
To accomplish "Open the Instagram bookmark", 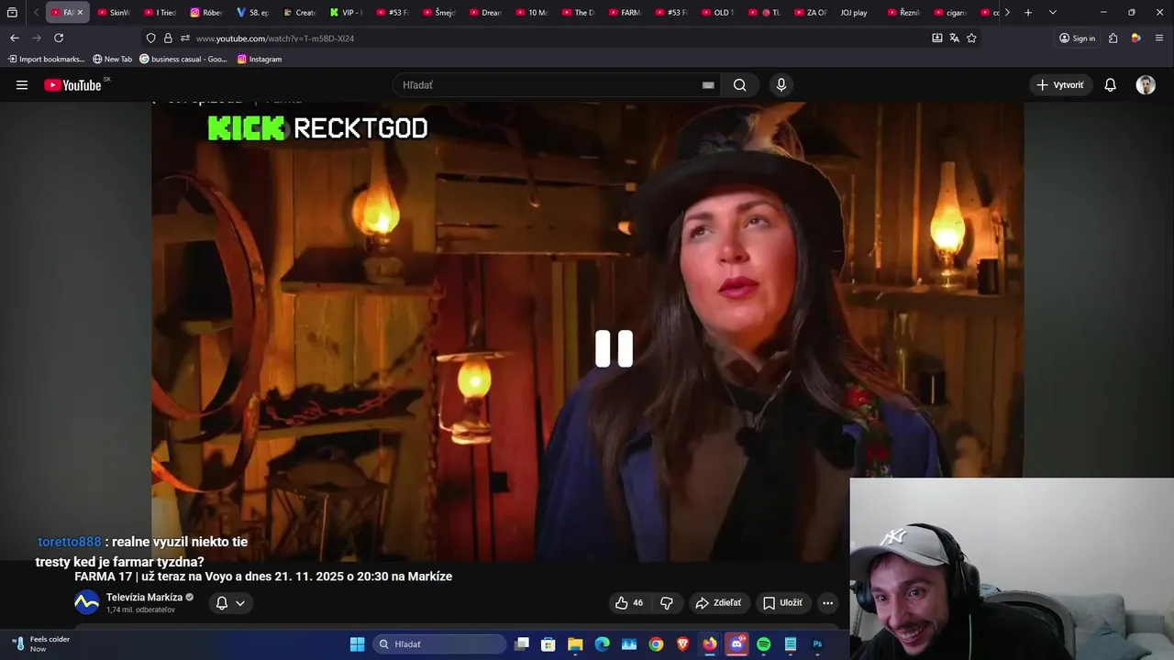I will click(260, 59).
